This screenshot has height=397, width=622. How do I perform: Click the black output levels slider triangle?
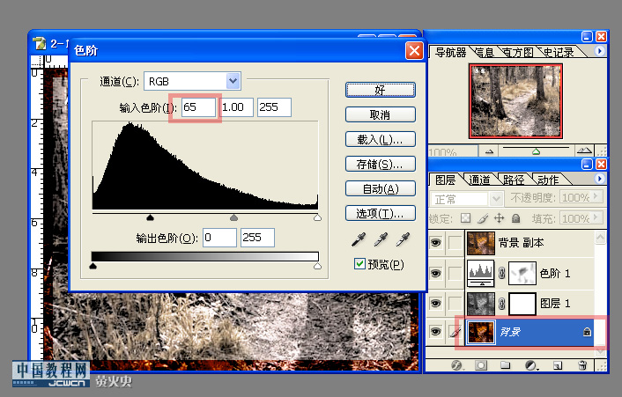coord(93,266)
